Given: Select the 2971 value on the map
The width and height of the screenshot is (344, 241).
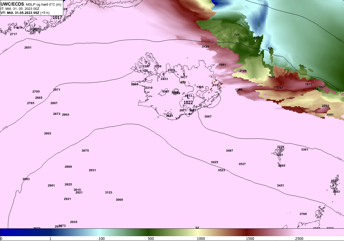Looking at the screenshot, I should point(57,90).
